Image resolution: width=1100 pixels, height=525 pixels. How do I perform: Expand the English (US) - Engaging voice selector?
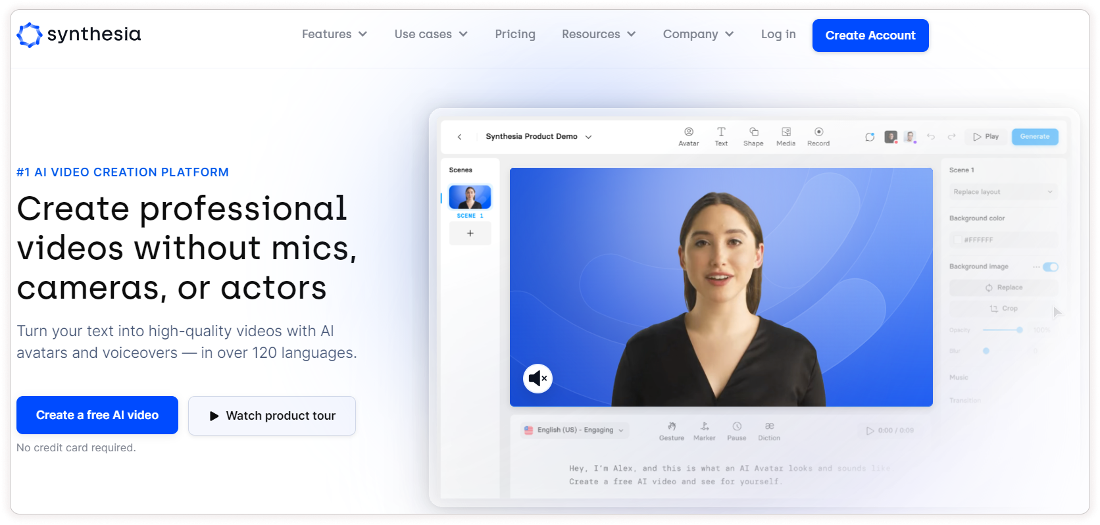pyautogui.click(x=574, y=430)
